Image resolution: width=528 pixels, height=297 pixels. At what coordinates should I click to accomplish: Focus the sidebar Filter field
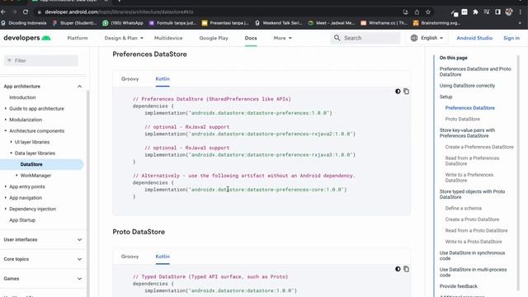point(40,60)
